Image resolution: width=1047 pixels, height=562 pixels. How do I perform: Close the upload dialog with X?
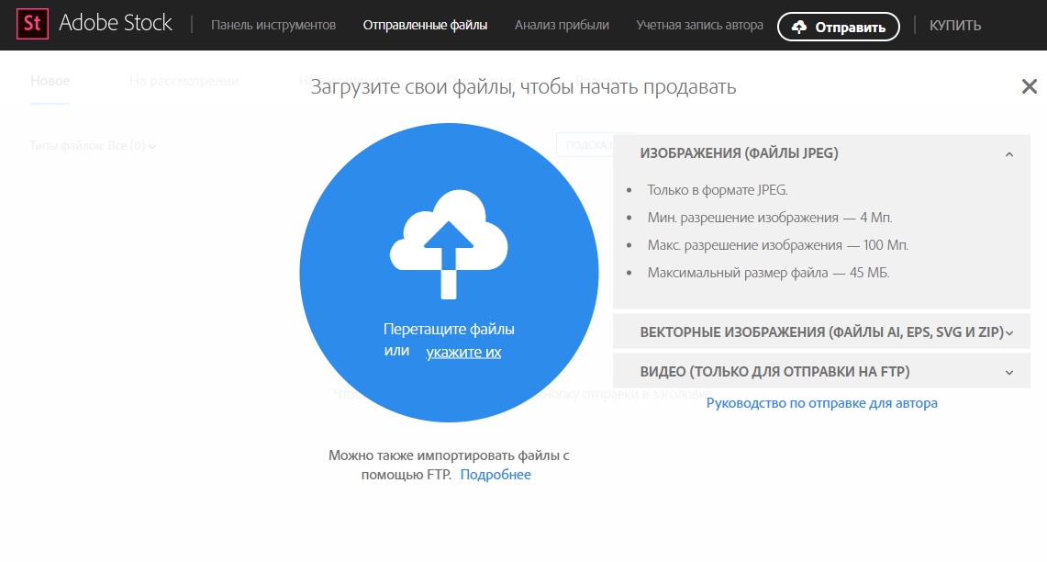coord(1029,87)
